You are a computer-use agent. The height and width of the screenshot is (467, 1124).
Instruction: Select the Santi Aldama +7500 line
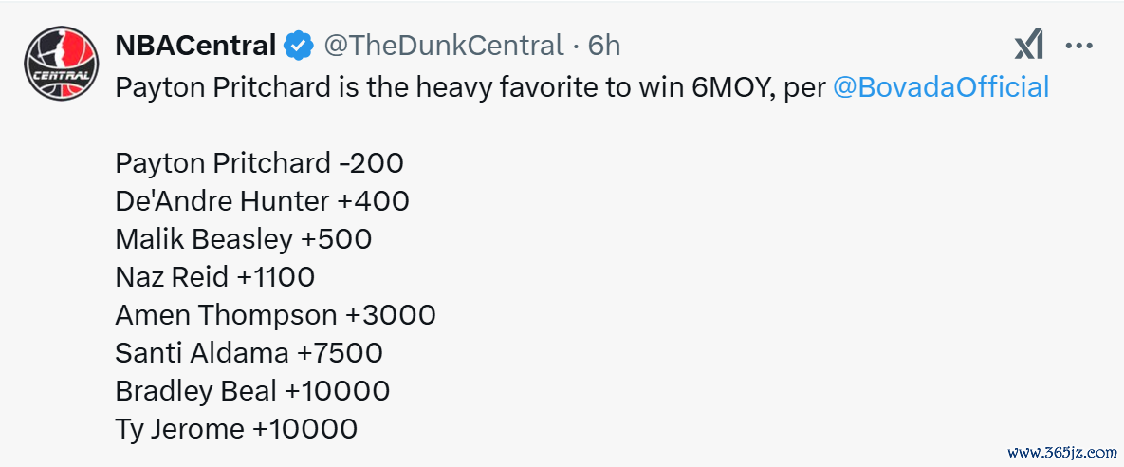[x=249, y=353]
